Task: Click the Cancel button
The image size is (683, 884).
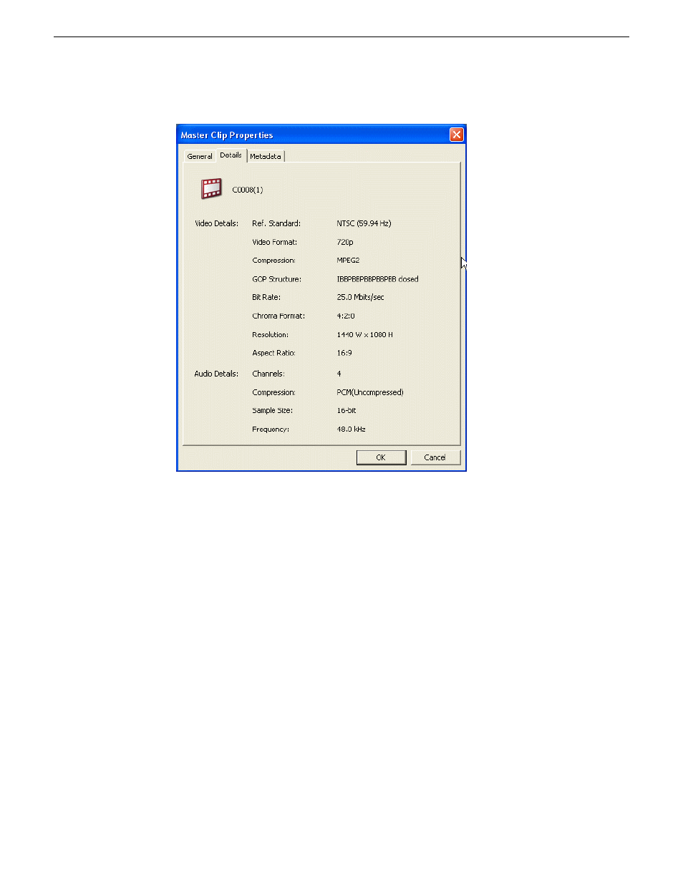Action: pos(435,457)
